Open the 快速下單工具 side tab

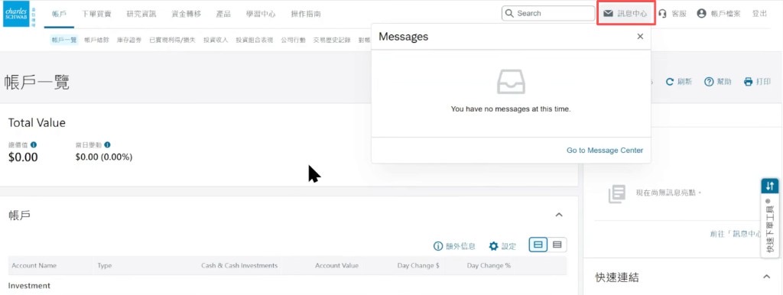tap(769, 218)
